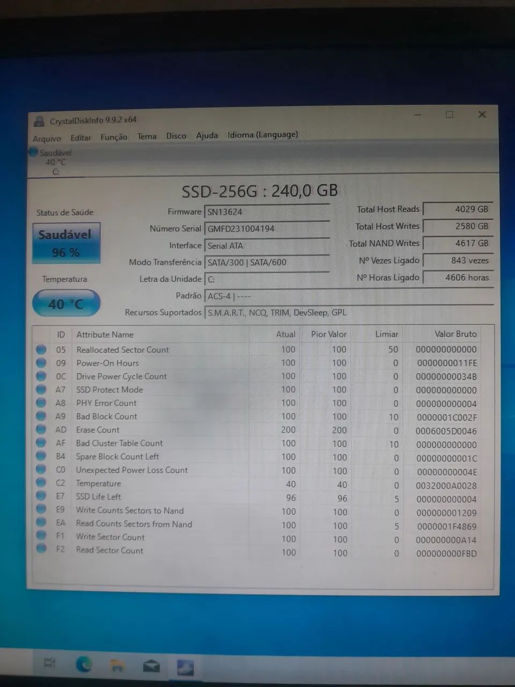Click raw value 0000000011FE for Power-On Hours

pyautogui.click(x=446, y=363)
